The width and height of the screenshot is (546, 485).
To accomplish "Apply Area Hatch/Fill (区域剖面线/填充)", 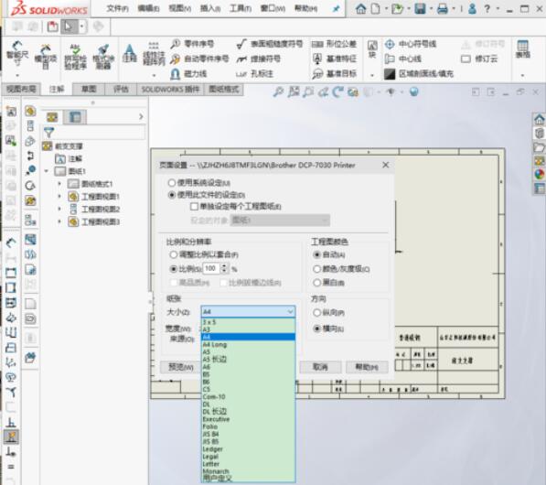I will point(419,73).
